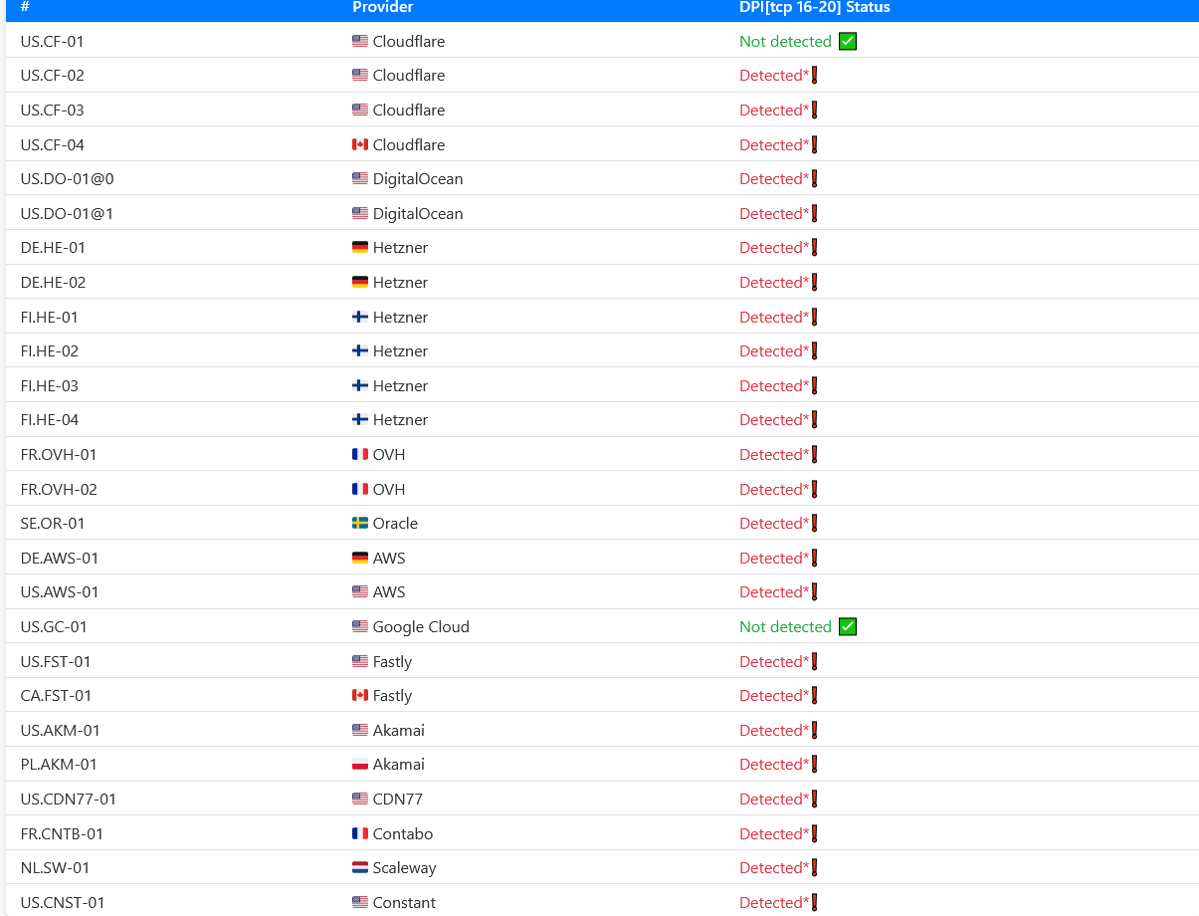Click the German flag in DE.AWS-01 row
This screenshot has width=1199, height=916.
[360, 559]
